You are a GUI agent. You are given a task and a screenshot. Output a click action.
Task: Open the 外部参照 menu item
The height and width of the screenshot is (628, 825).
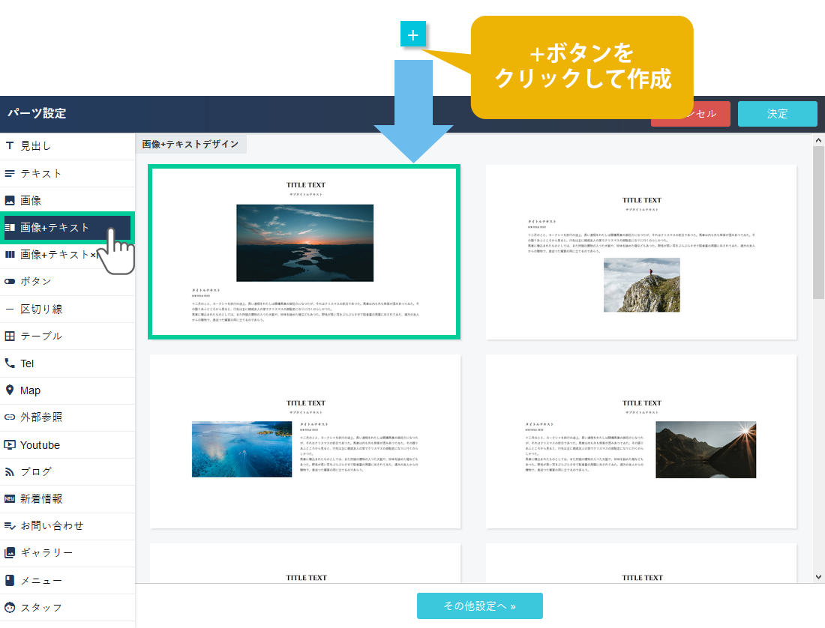click(41, 417)
